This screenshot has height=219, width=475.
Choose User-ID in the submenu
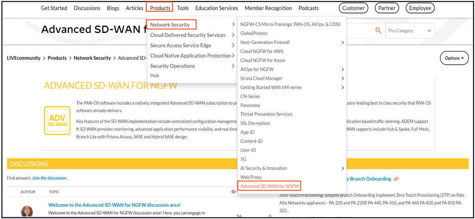[x=248, y=150]
